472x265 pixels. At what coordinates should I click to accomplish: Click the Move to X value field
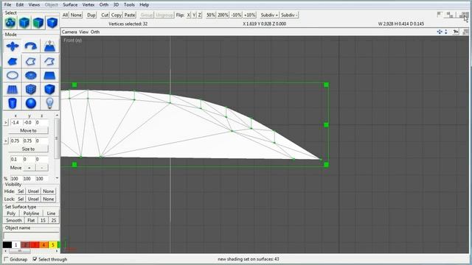[16, 123]
